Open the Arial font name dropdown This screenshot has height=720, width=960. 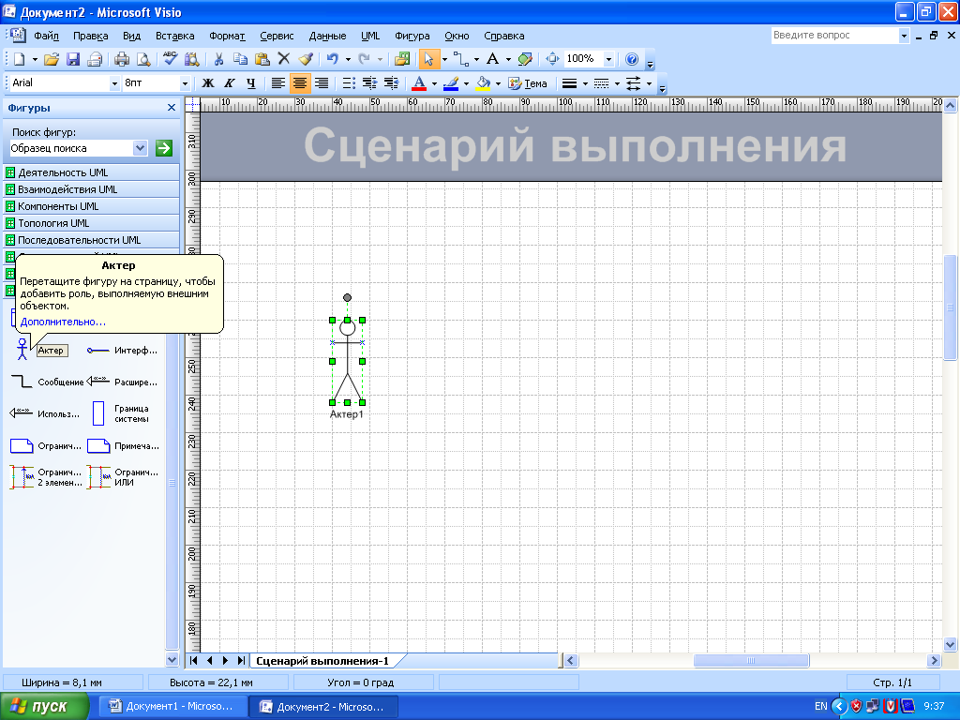113,83
